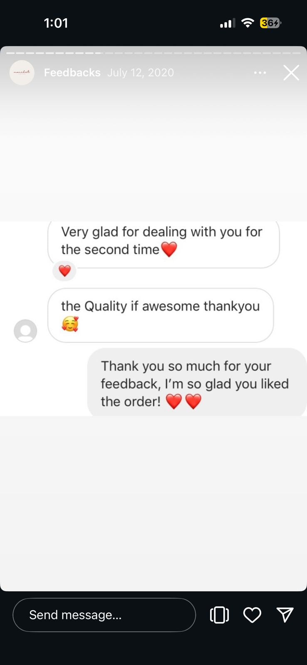
Task: Tap the heart reaction under first message
Action: pyautogui.click(x=64, y=271)
